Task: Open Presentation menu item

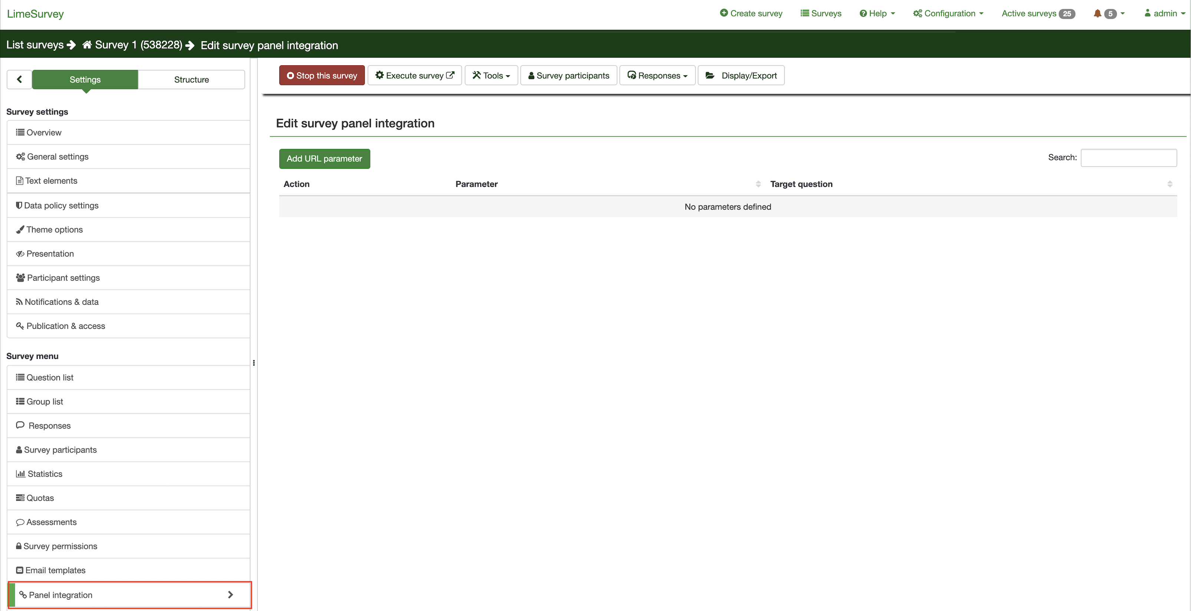Action: 129,253
